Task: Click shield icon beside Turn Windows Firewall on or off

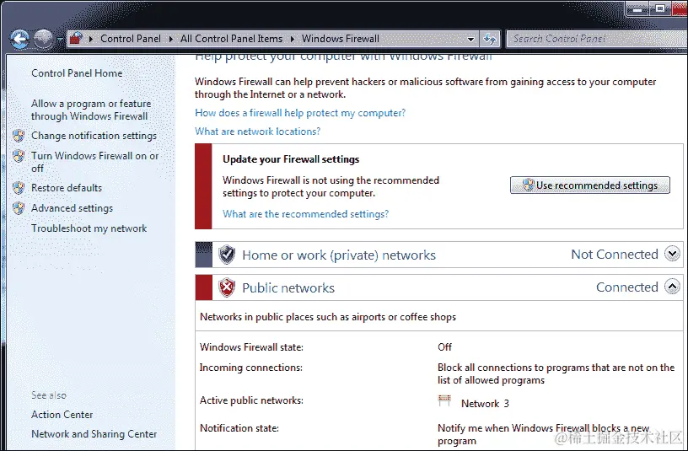Action: (19, 156)
